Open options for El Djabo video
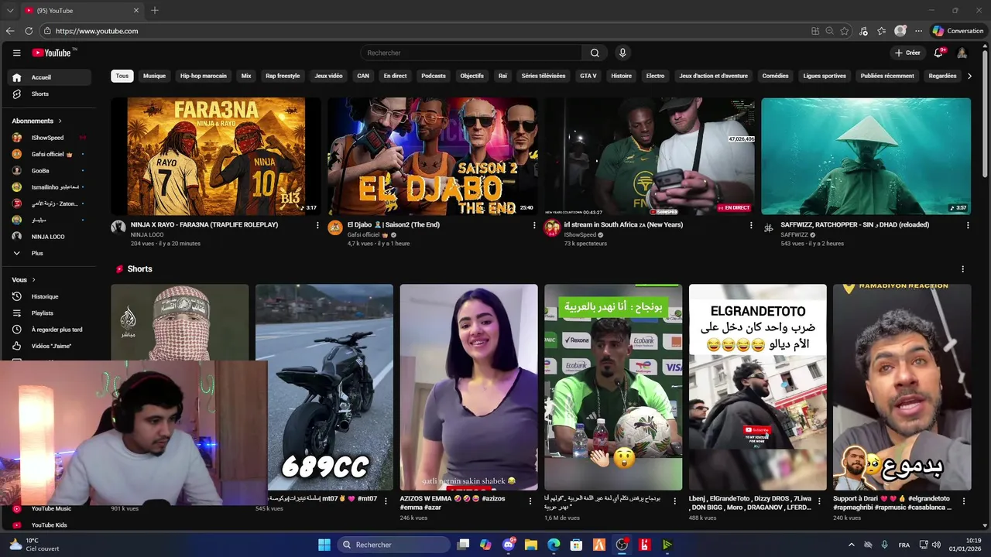This screenshot has width=991, height=557. point(534,225)
